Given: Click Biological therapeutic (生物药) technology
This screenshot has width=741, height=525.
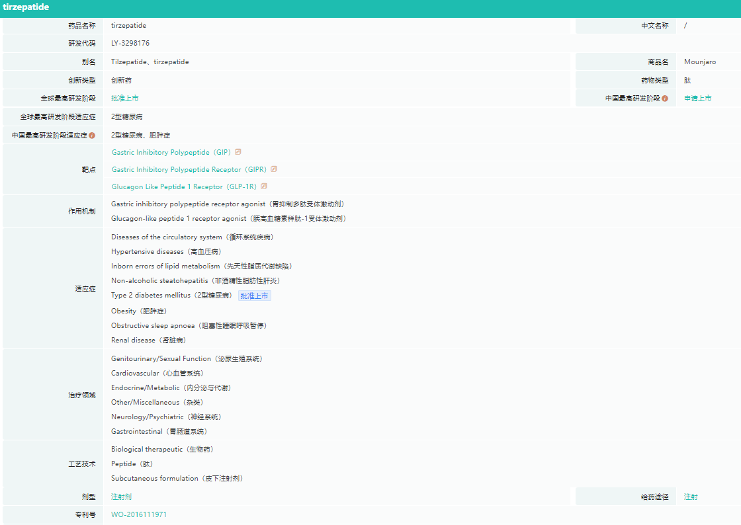Looking at the screenshot, I should coord(163,450).
